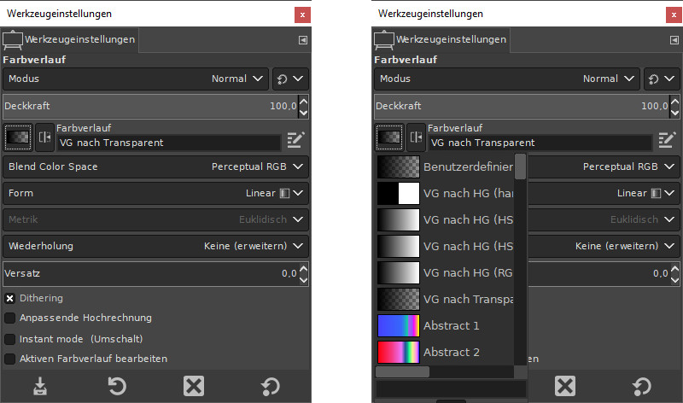Click mode reset icon menu in right window

(662, 79)
